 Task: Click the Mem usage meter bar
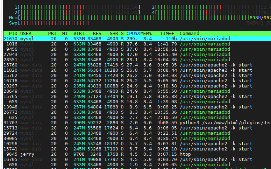pos(140,17)
